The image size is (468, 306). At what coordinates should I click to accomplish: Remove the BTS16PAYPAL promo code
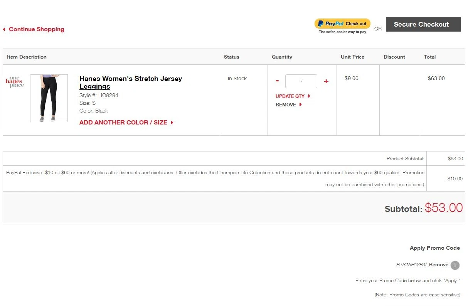pos(439,265)
